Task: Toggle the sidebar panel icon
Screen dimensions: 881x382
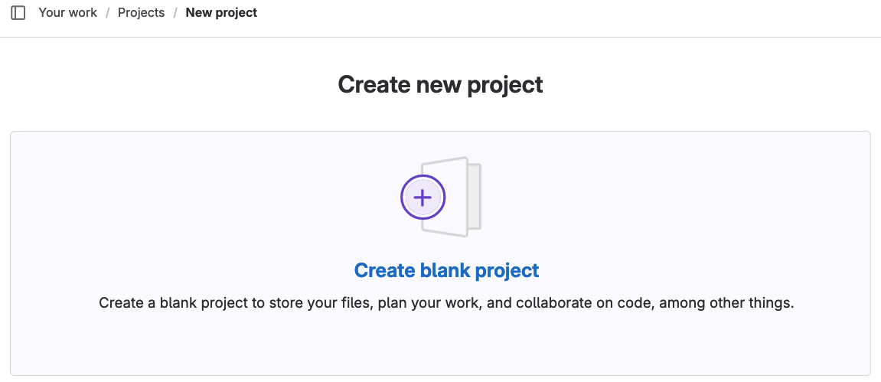Action: [x=18, y=13]
